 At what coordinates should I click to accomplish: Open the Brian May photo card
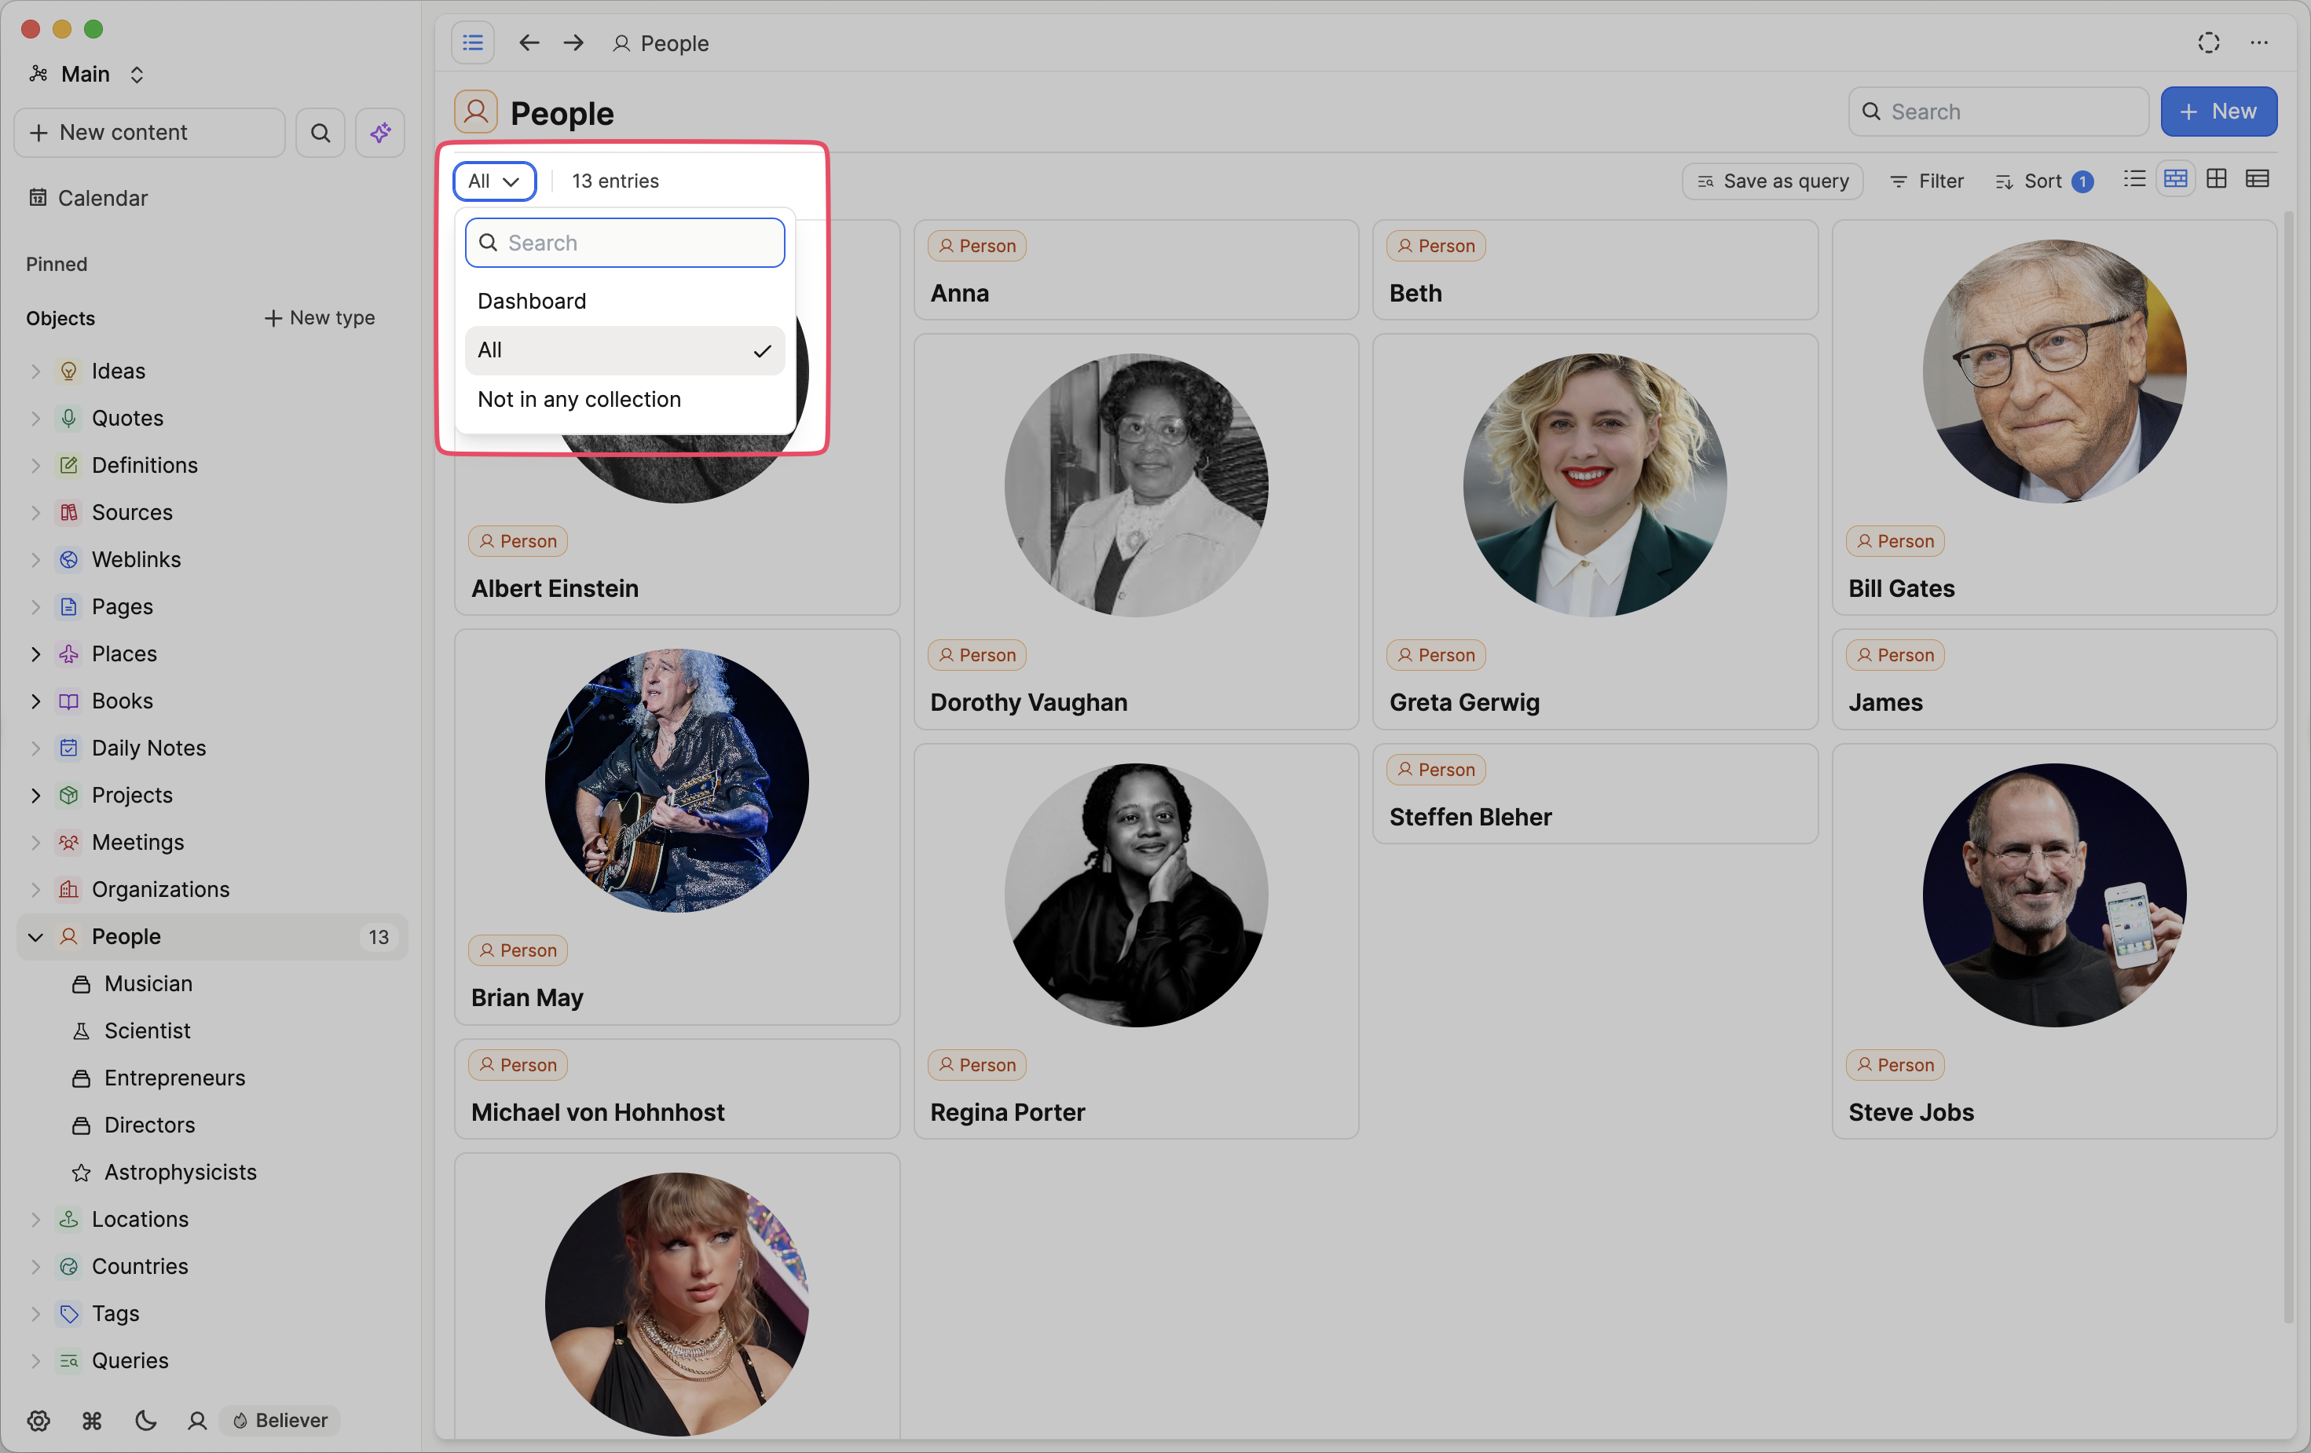point(678,826)
